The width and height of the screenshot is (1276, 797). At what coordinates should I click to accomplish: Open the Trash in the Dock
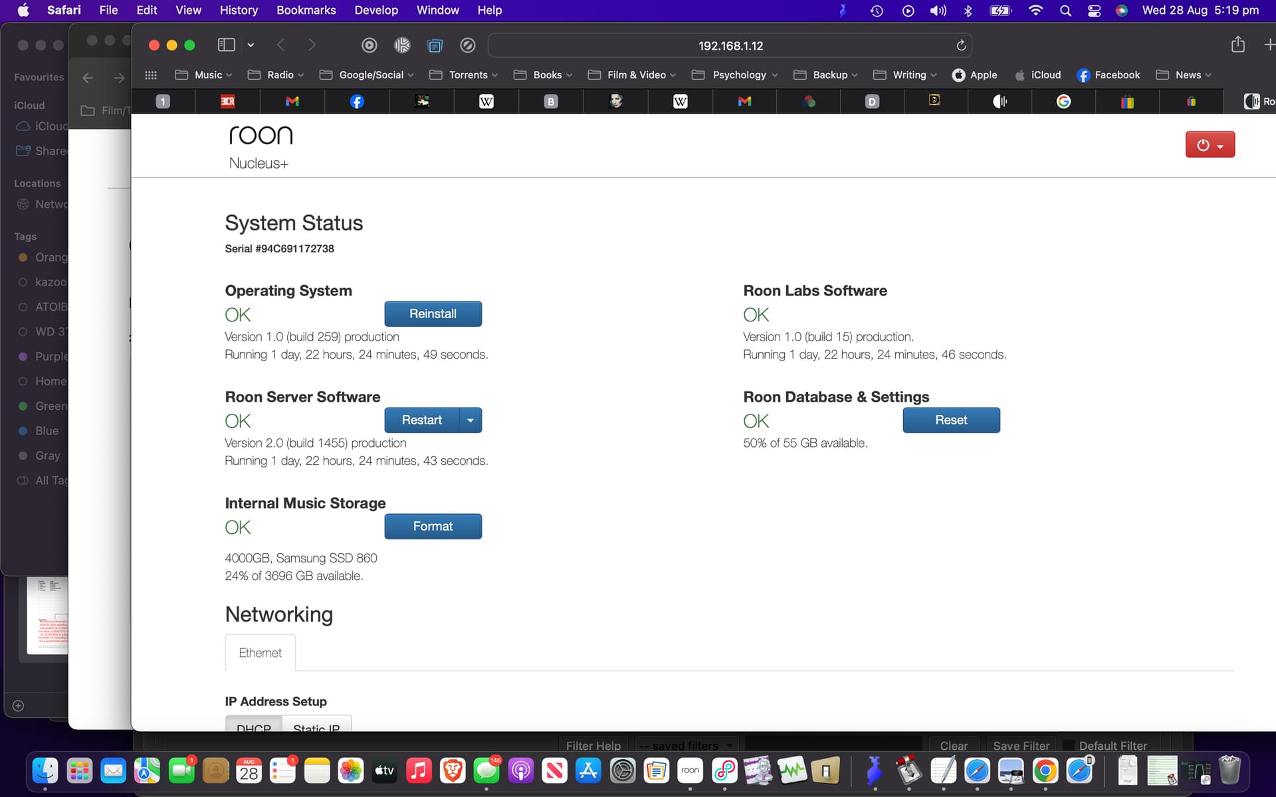(x=1229, y=770)
